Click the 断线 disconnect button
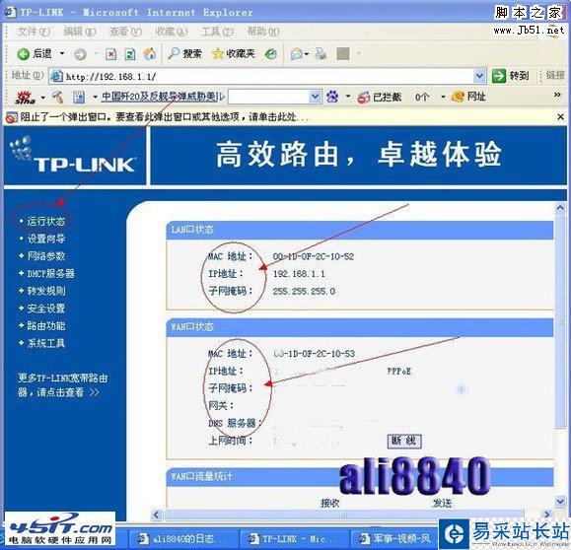Image resolution: width=571 pixels, height=550 pixels. pos(404,442)
